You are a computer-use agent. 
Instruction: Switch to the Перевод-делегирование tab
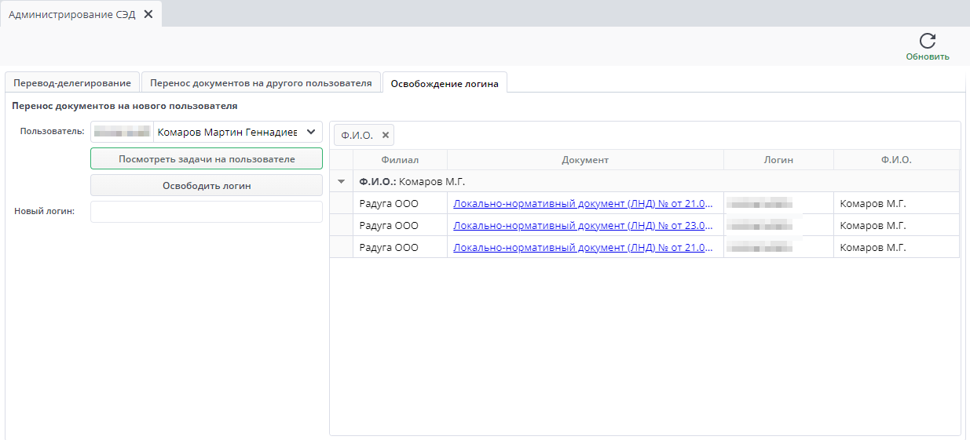[x=72, y=83]
